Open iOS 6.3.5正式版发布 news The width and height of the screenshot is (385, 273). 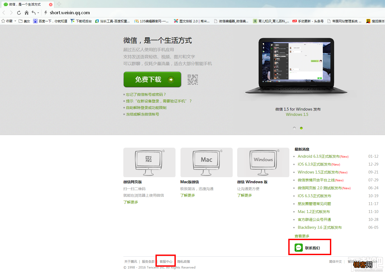(314, 196)
